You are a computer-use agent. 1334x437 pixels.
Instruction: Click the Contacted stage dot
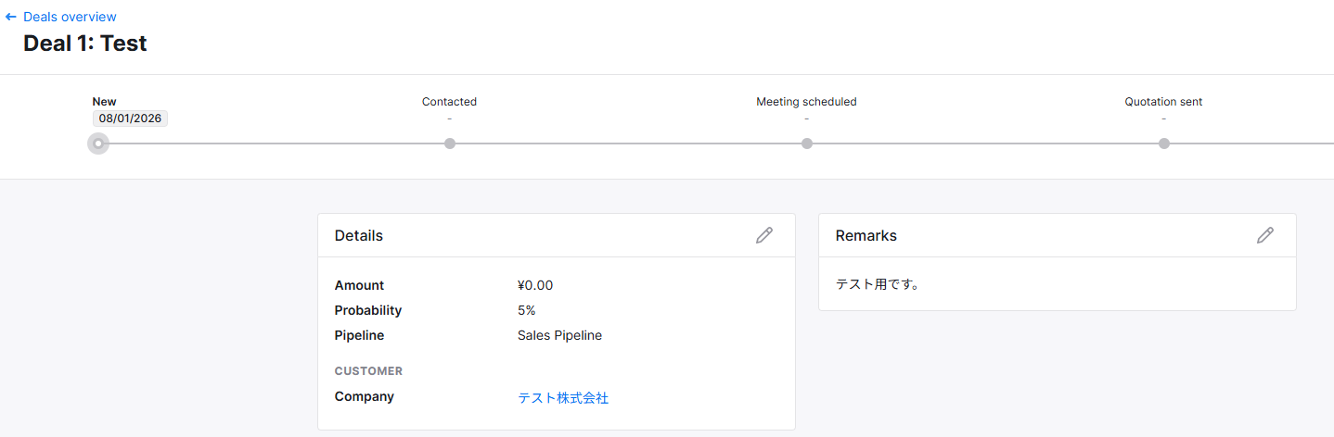click(x=450, y=144)
